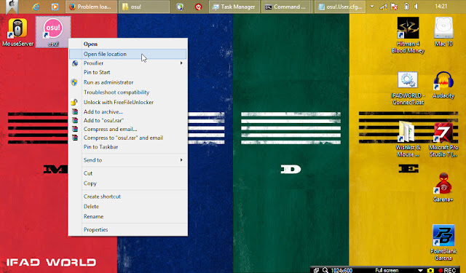Choose Compress and email...
This screenshot has width=466, height=273.
[x=128, y=129]
